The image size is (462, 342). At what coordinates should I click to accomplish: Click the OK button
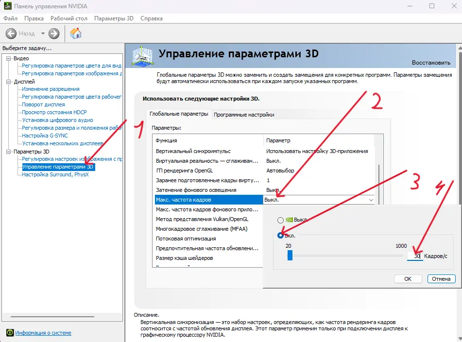pyautogui.click(x=408, y=279)
